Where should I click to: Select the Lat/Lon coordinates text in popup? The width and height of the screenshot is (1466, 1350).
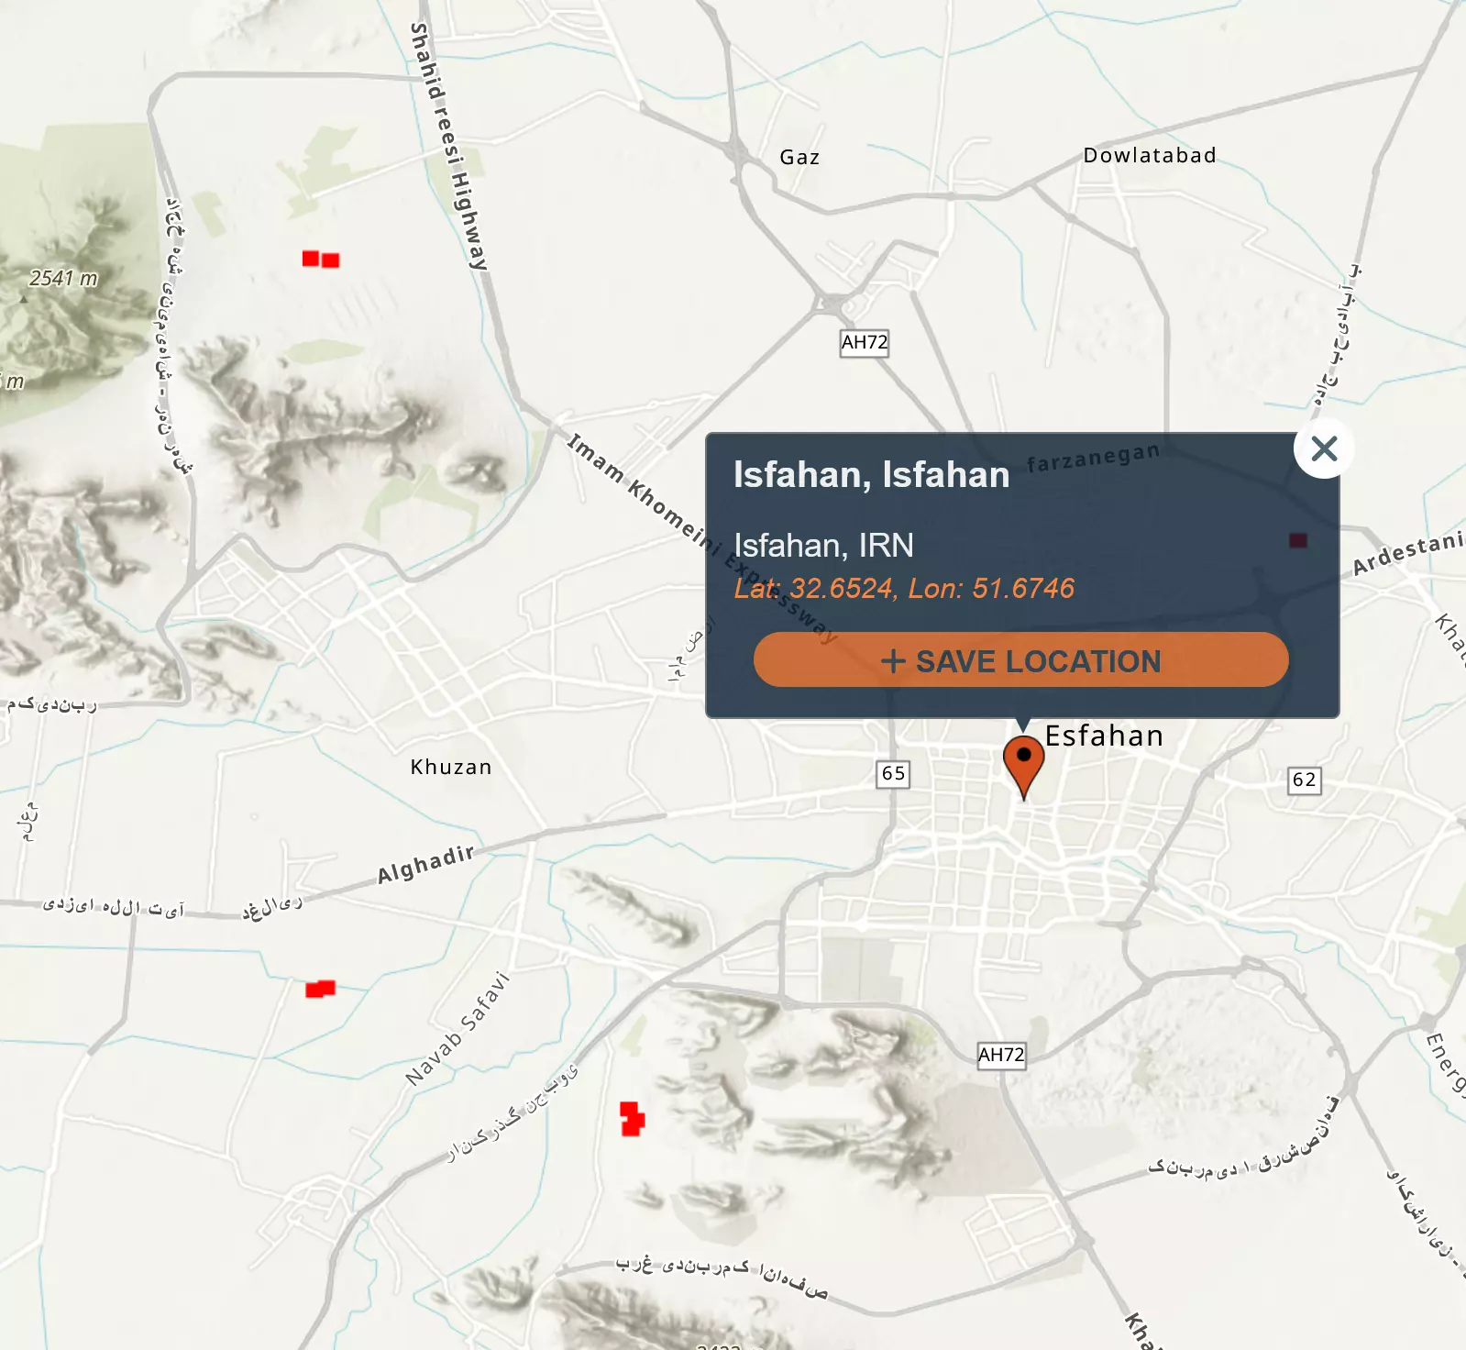904,588
